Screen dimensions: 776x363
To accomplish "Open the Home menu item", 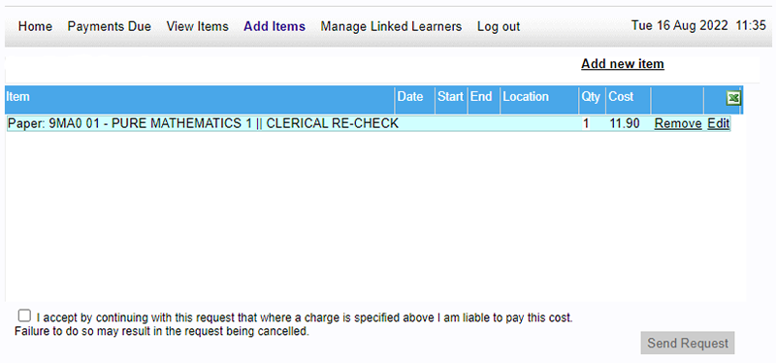I will pyautogui.click(x=35, y=26).
